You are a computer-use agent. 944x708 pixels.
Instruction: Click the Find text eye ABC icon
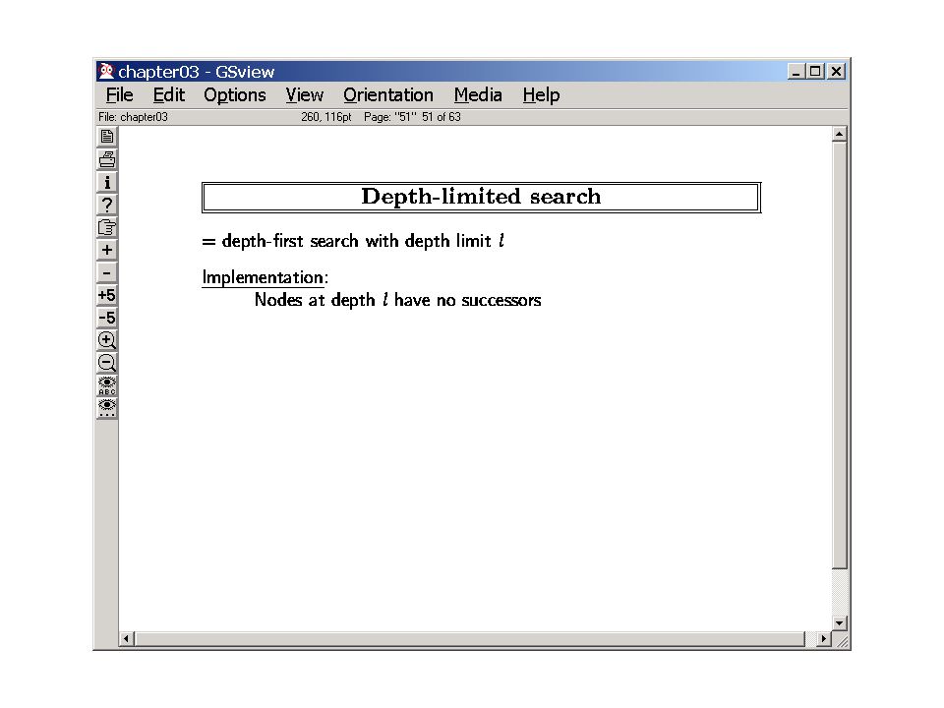pos(107,385)
